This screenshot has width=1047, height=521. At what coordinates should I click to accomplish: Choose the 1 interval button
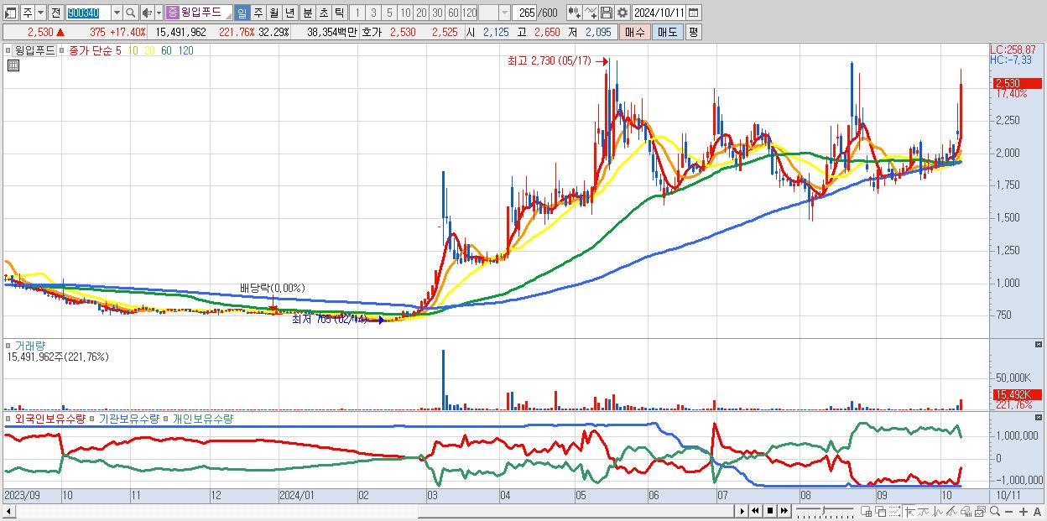(357, 13)
